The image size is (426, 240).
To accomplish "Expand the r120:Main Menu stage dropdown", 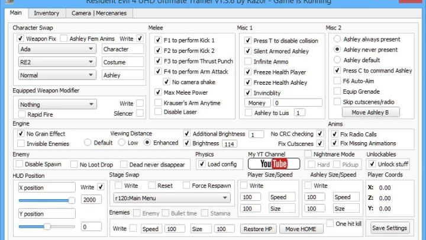I will click(x=172, y=198).
